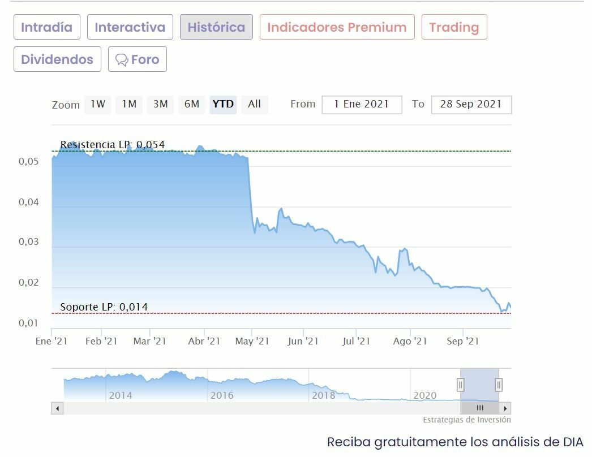Show All historical data
Viewport: 592px width, 457px height.
(254, 104)
